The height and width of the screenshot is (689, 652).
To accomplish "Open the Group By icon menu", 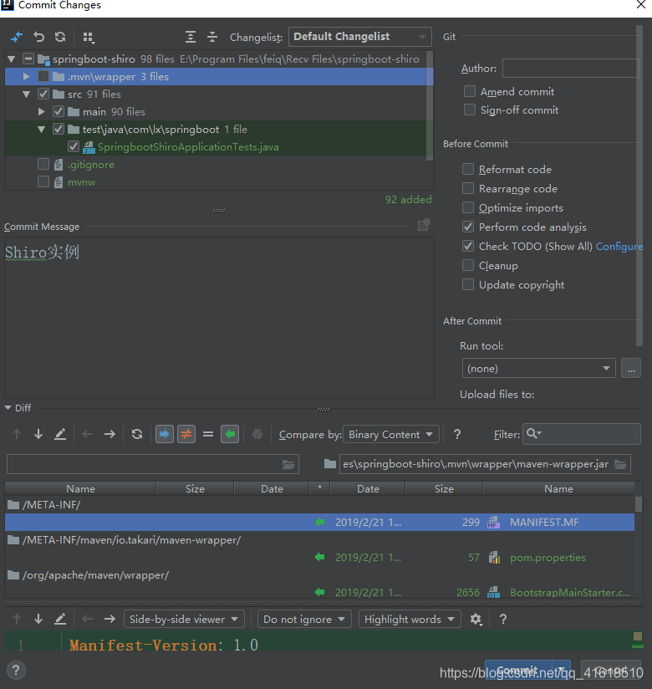I will (x=89, y=38).
